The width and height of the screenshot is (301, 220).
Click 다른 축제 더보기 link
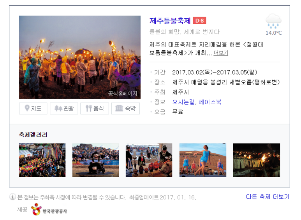(268, 197)
